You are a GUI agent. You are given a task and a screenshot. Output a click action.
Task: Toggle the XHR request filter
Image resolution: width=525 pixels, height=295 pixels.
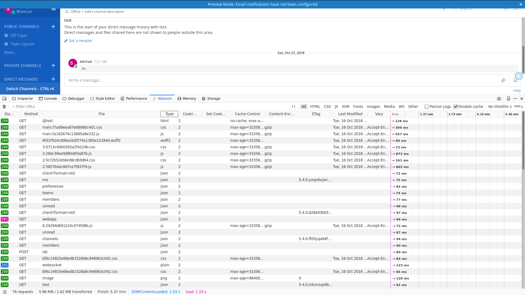point(345,107)
